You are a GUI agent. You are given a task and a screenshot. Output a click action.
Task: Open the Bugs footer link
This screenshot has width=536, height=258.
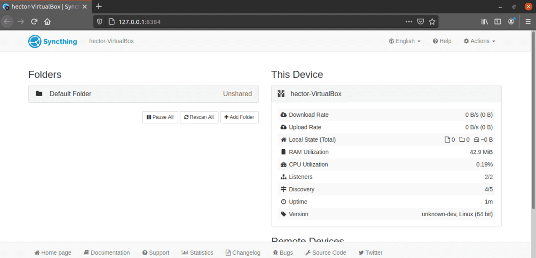pyautogui.click(x=283, y=252)
